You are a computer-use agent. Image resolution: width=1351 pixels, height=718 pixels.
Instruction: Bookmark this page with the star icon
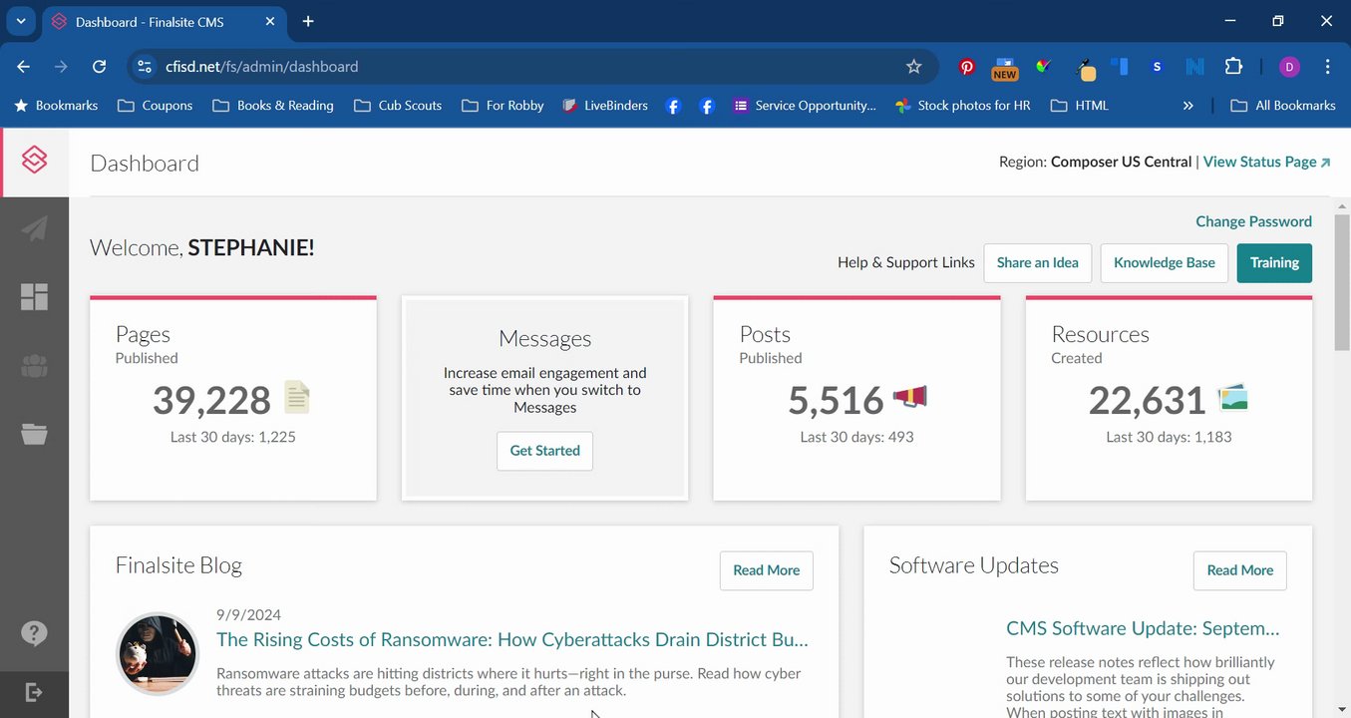(914, 67)
